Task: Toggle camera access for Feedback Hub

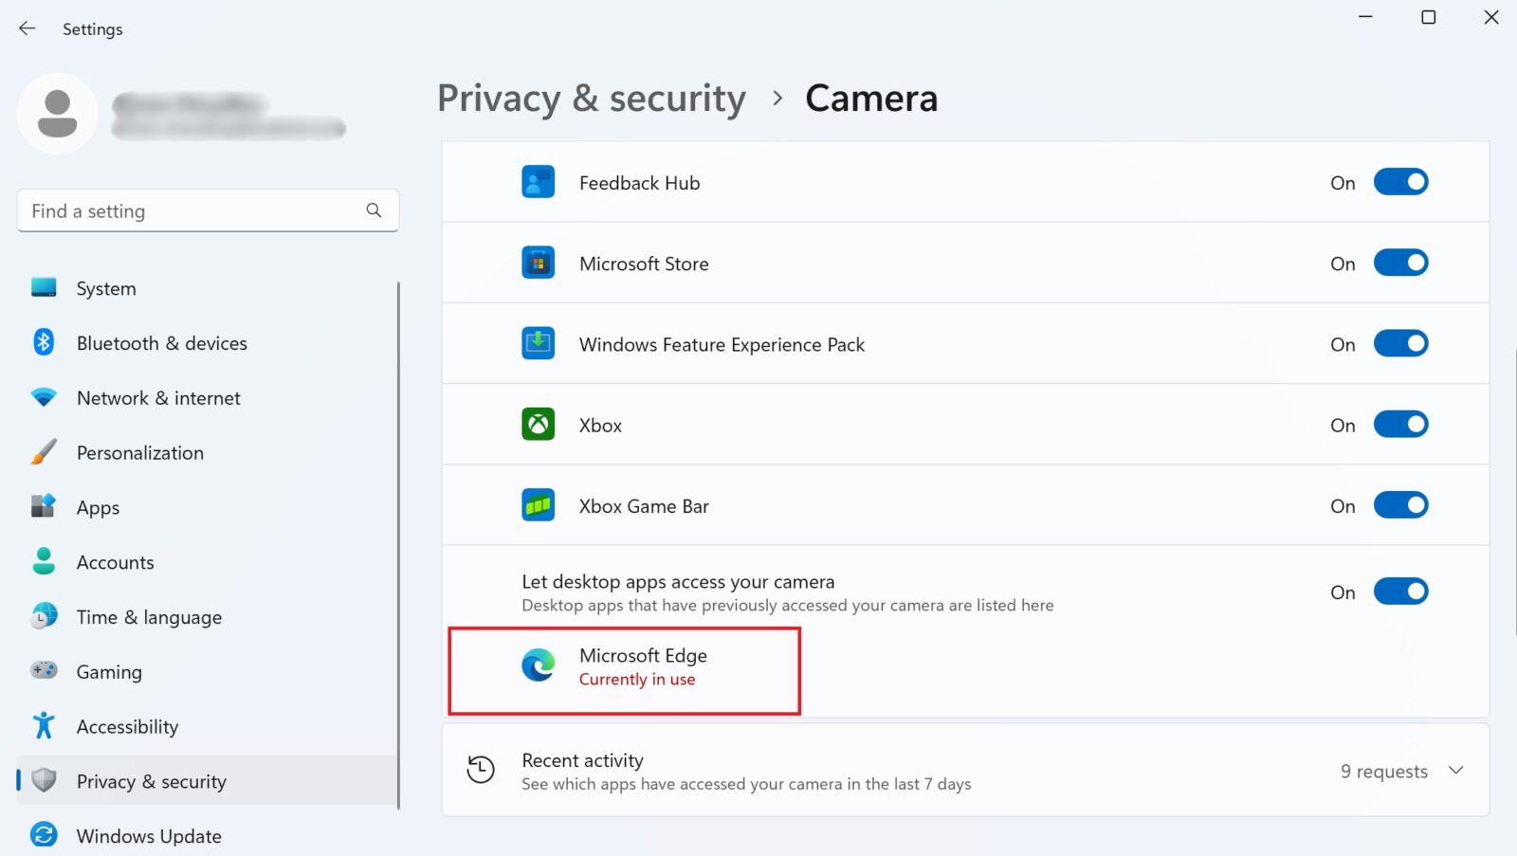Action: [x=1400, y=181]
